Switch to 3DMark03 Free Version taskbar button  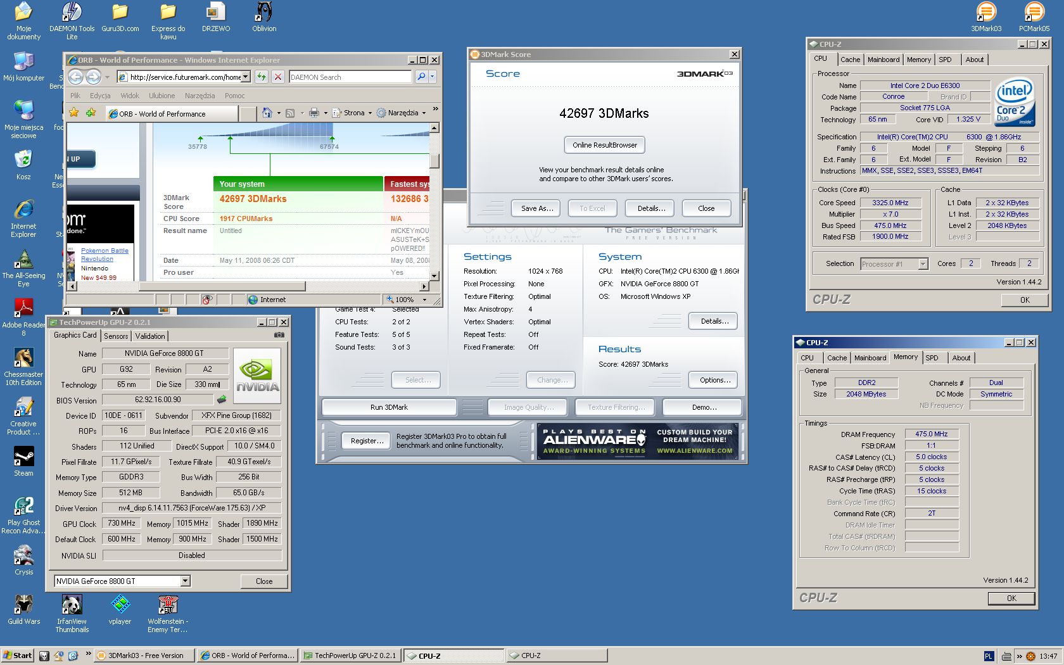144,655
